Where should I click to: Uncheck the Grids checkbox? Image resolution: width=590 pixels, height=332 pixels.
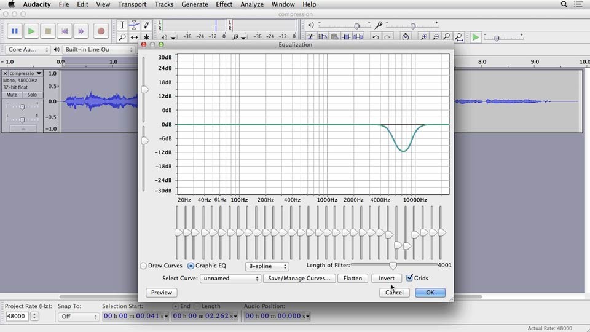click(409, 278)
